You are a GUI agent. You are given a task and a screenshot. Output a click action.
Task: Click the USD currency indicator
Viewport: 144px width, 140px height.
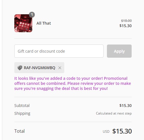pos(106,132)
